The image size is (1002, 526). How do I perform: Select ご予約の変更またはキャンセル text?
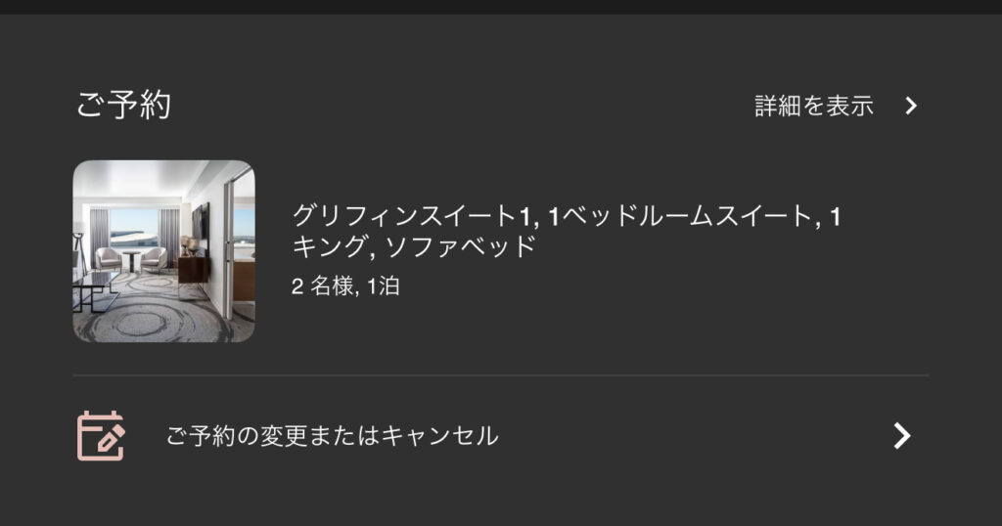point(333,436)
